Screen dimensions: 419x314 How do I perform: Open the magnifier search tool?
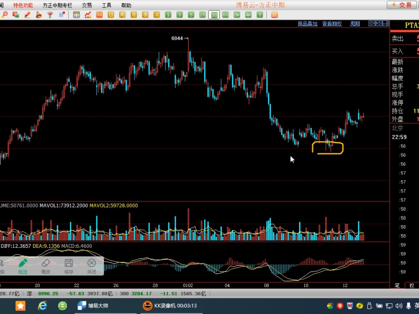5,15
